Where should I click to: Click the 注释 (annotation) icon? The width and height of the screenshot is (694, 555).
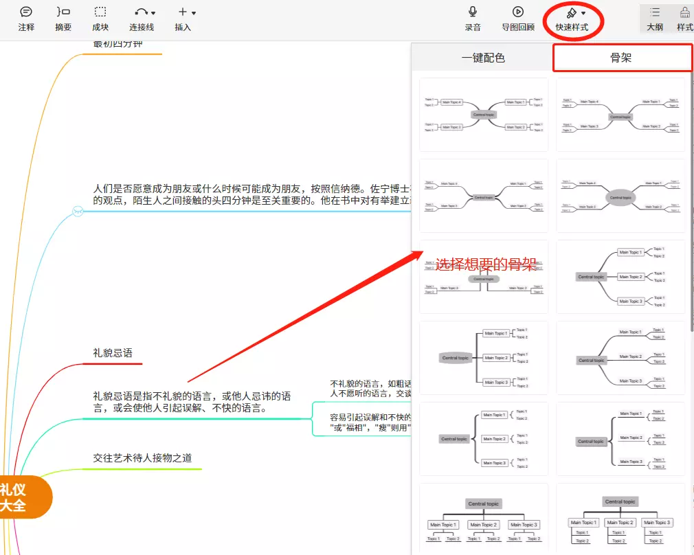[26, 12]
